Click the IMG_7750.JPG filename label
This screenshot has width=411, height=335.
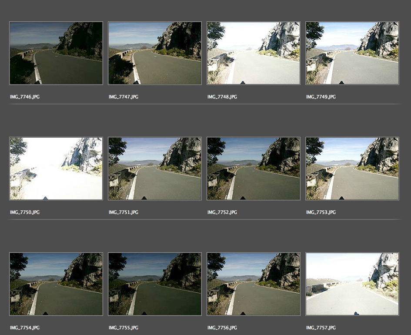[x=25, y=212]
